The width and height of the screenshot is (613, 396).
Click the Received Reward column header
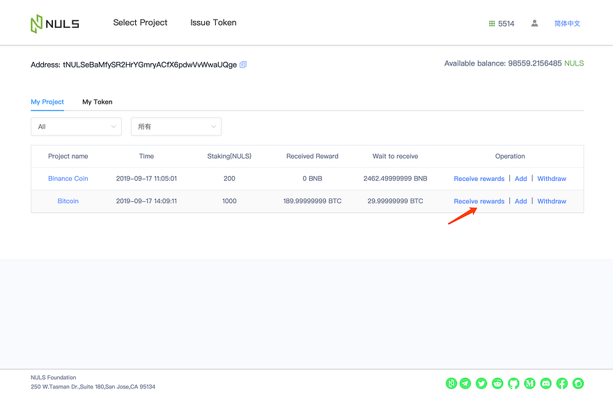[312, 156]
